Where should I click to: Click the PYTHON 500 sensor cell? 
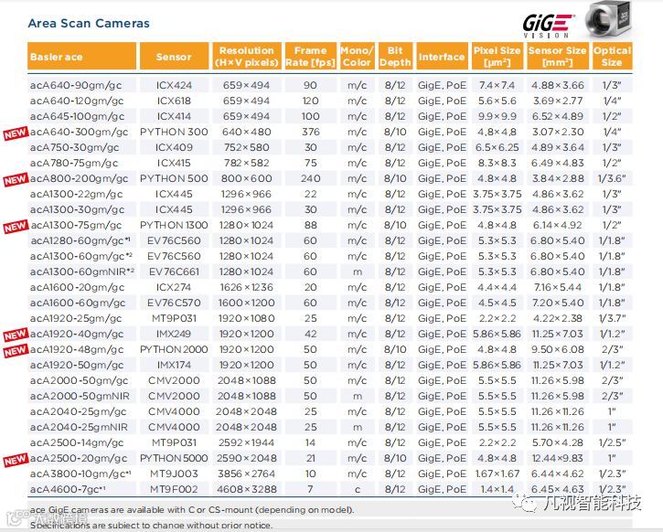click(174, 179)
